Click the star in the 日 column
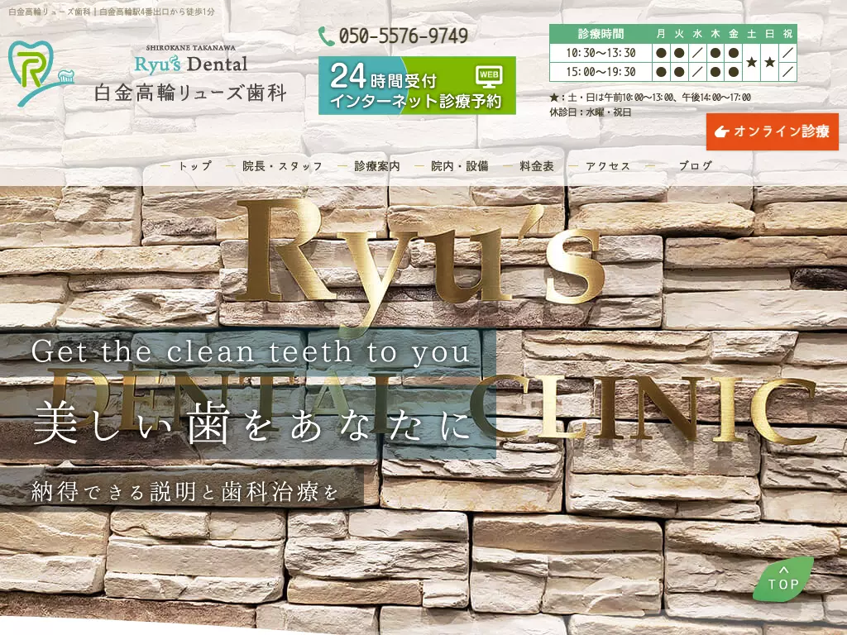 click(x=770, y=62)
